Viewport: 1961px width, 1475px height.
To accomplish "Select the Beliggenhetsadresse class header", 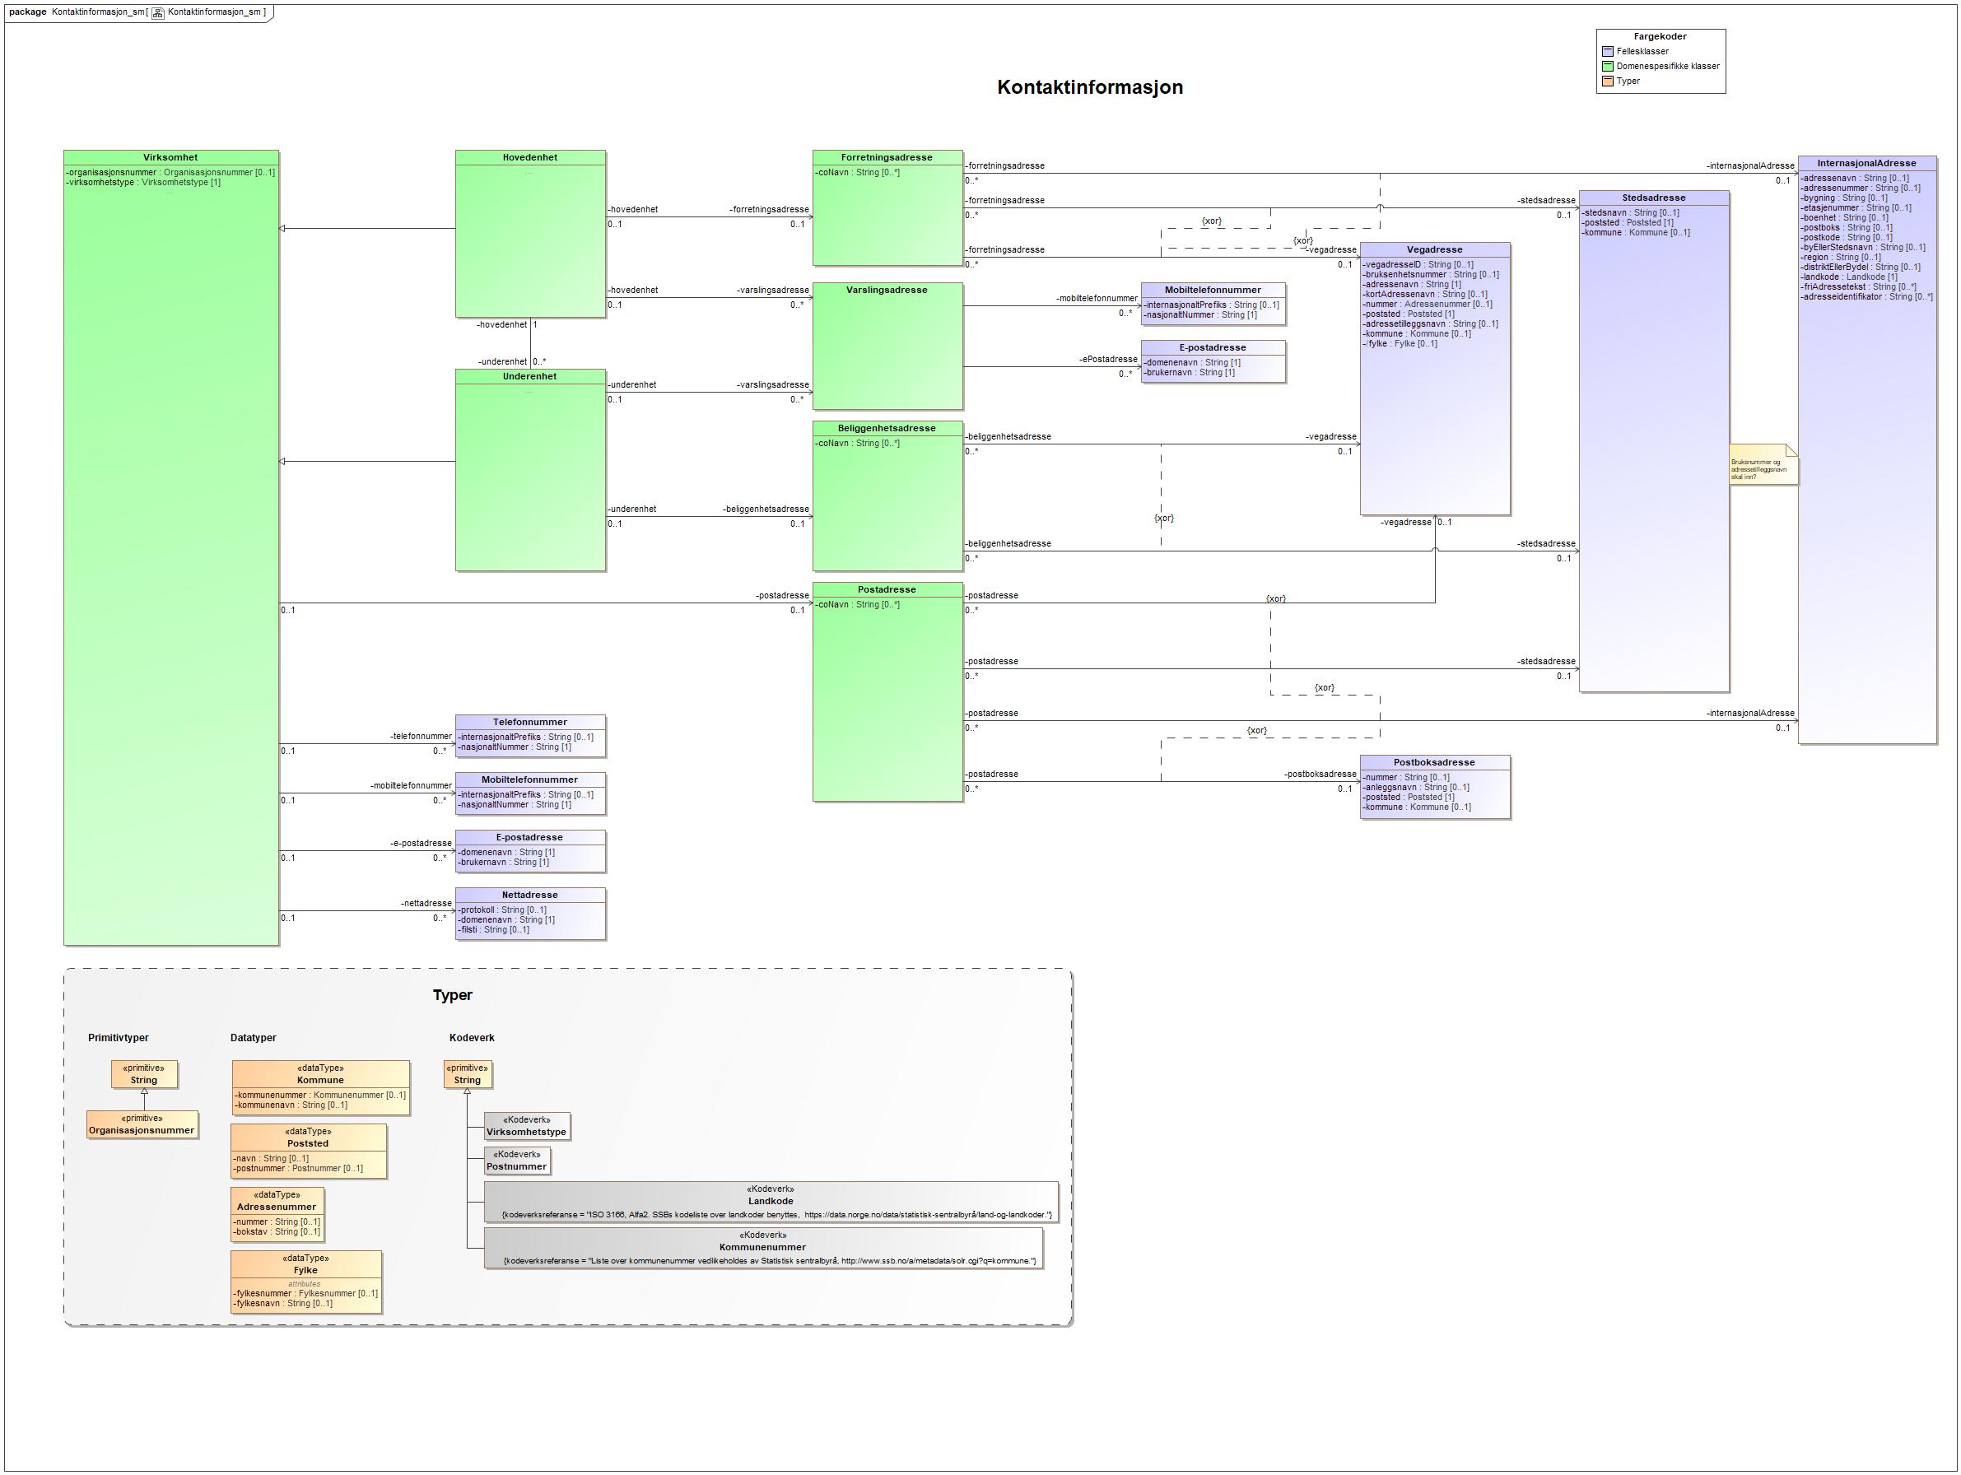I will click(x=887, y=428).
